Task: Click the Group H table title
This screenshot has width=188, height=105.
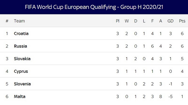Action: click(94, 7)
